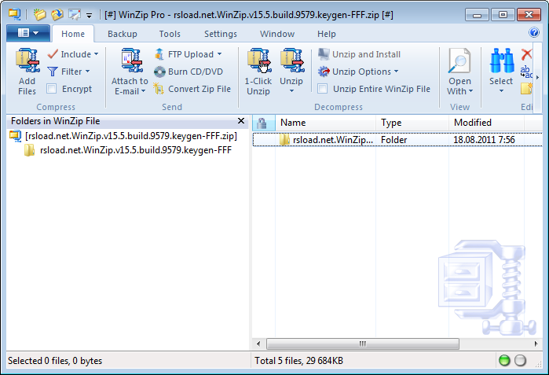This screenshot has height=375, width=549.
Task: Expand the Attach to E-mail dropdown
Action: tap(144, 91)
